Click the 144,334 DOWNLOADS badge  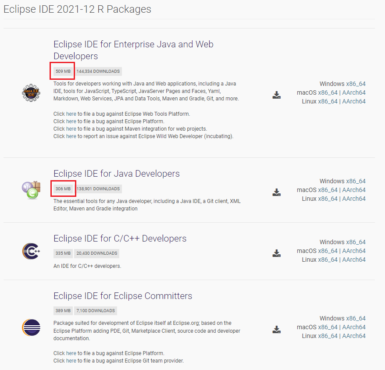(98, 71)
